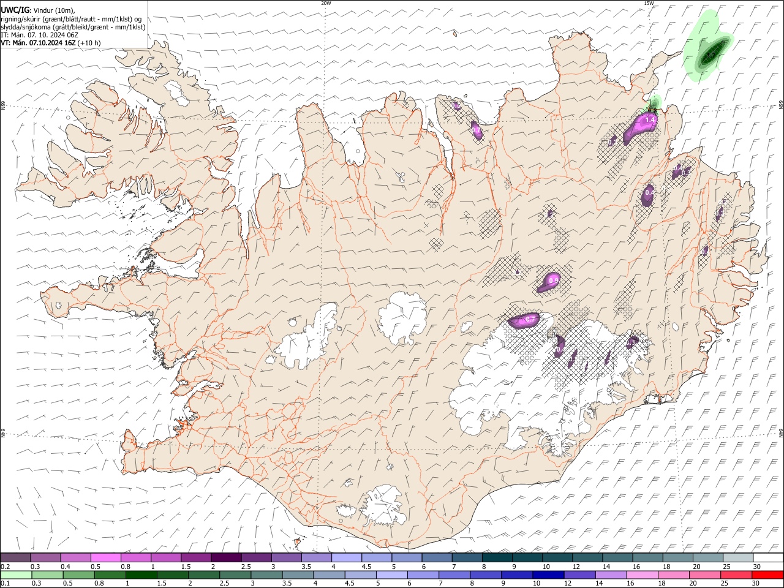Image resolution: width=784 pixels, height=588 pixels.
Task: Select the lower legend swatch between 25 and 30
Action: coord(736,575)
